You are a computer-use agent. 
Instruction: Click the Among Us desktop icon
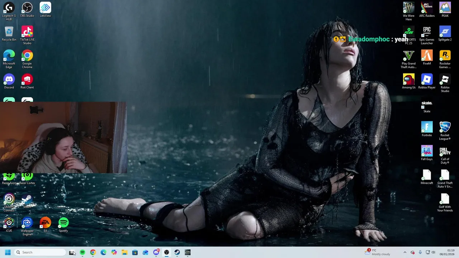409,82
